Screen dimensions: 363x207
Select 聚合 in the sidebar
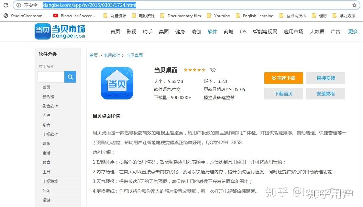click(46, 125)
